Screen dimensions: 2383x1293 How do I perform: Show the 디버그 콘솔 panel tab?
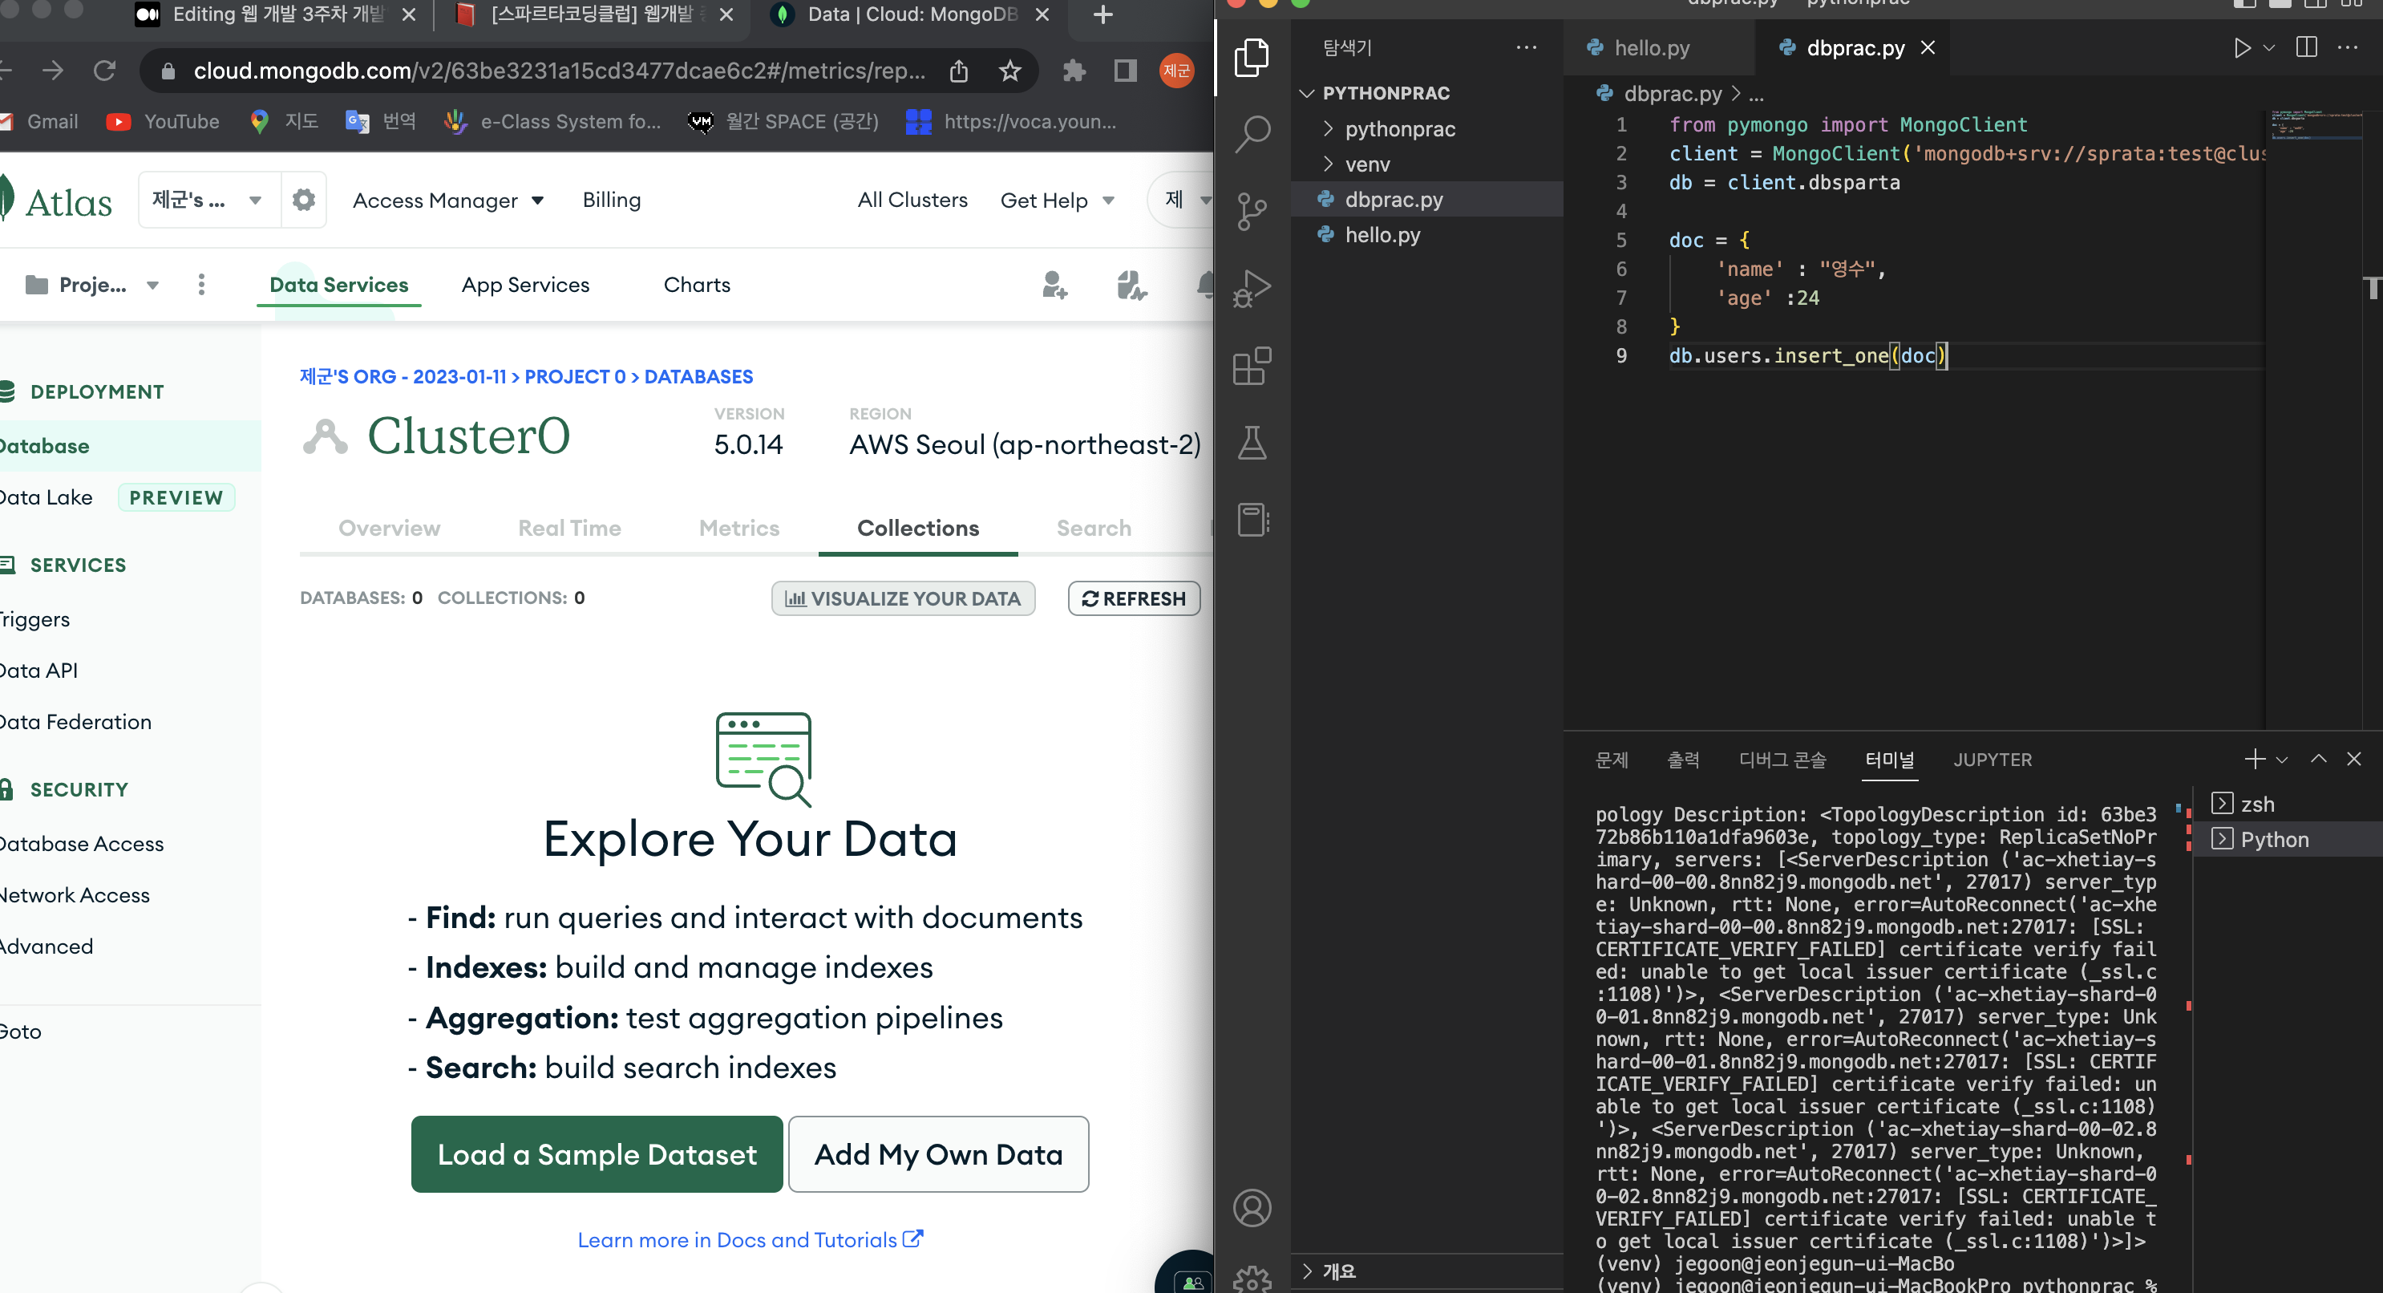click(1782, 760)
